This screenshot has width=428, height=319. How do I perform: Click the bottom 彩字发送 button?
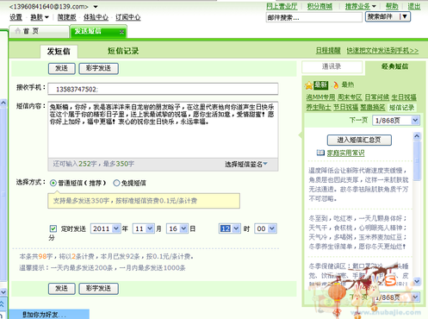coord(98,289)
